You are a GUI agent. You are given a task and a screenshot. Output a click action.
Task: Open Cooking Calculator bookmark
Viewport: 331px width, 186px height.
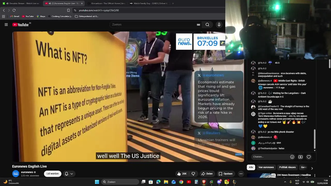click(60, 16)
